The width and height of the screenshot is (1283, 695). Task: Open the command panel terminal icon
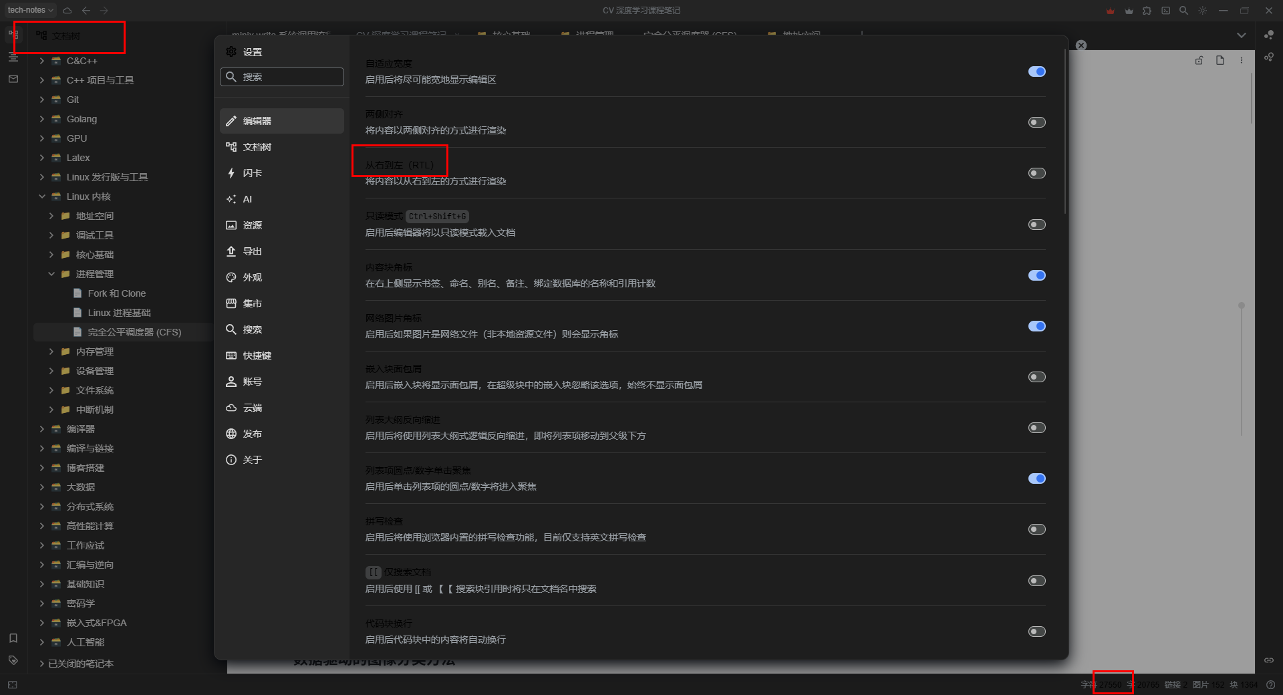tap(1166, 11)
